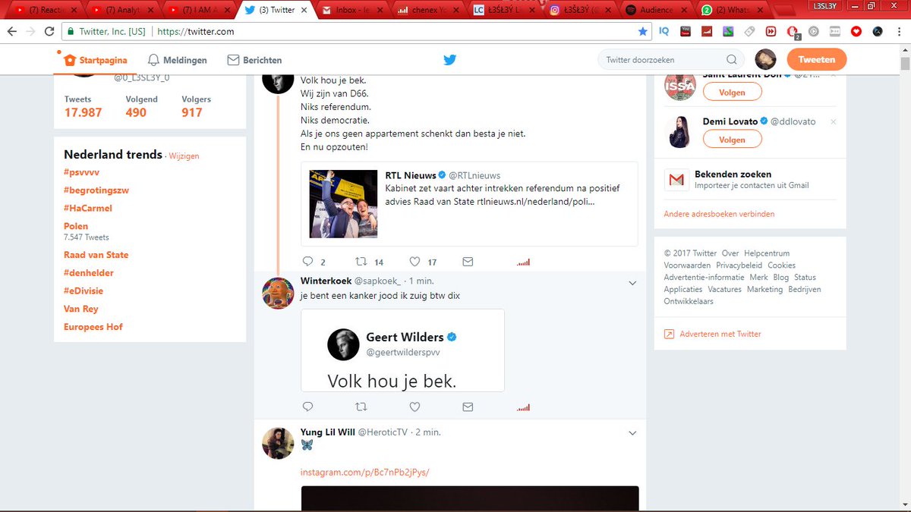Follow Demi Lovato with Volgen button
911x512 pixels.
click(732, 140)
